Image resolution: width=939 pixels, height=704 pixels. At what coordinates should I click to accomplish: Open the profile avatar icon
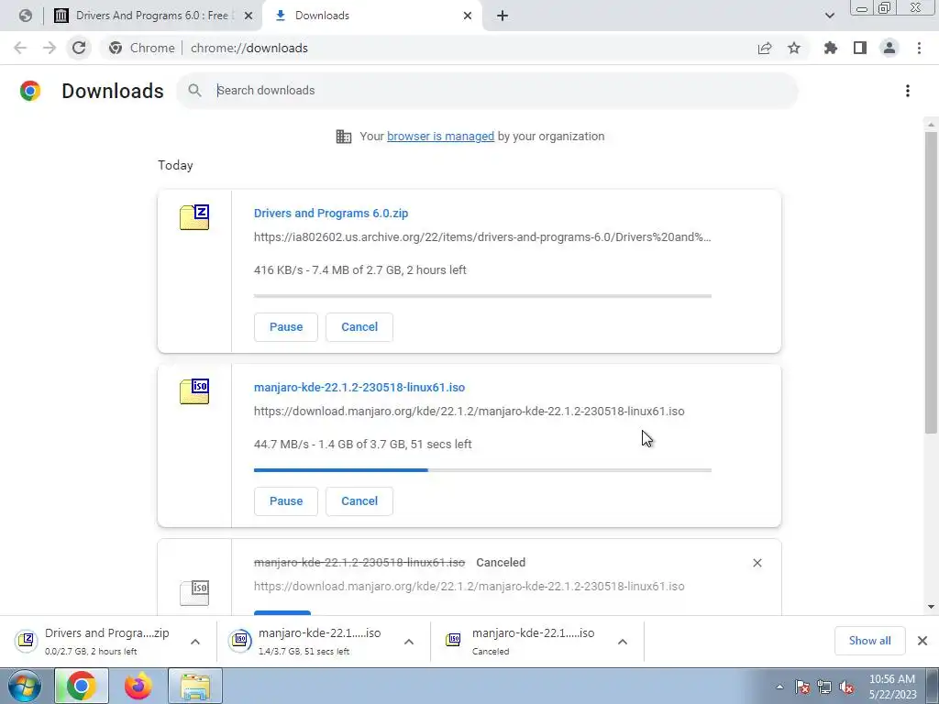889,48
